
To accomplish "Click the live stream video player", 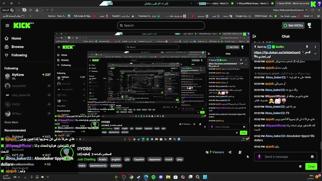I will click(x=152, y=87).
